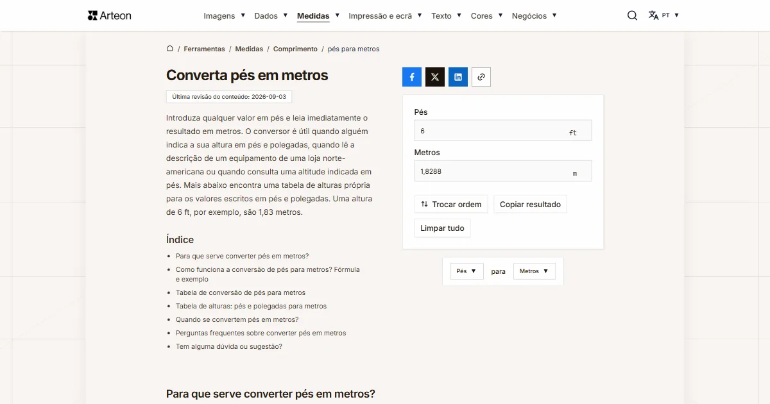Expand the Imagens menu arrow
The height and width of the screenshot is (404, 770).
tap(243, 15)
